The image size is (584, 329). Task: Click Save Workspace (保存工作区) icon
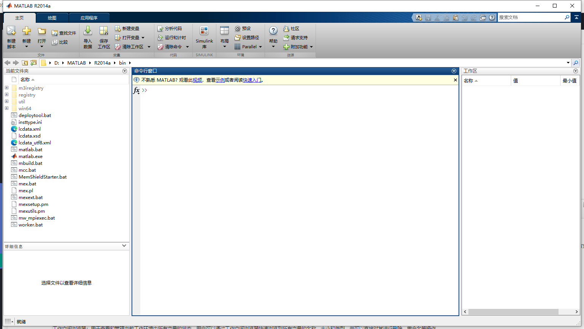104,31
